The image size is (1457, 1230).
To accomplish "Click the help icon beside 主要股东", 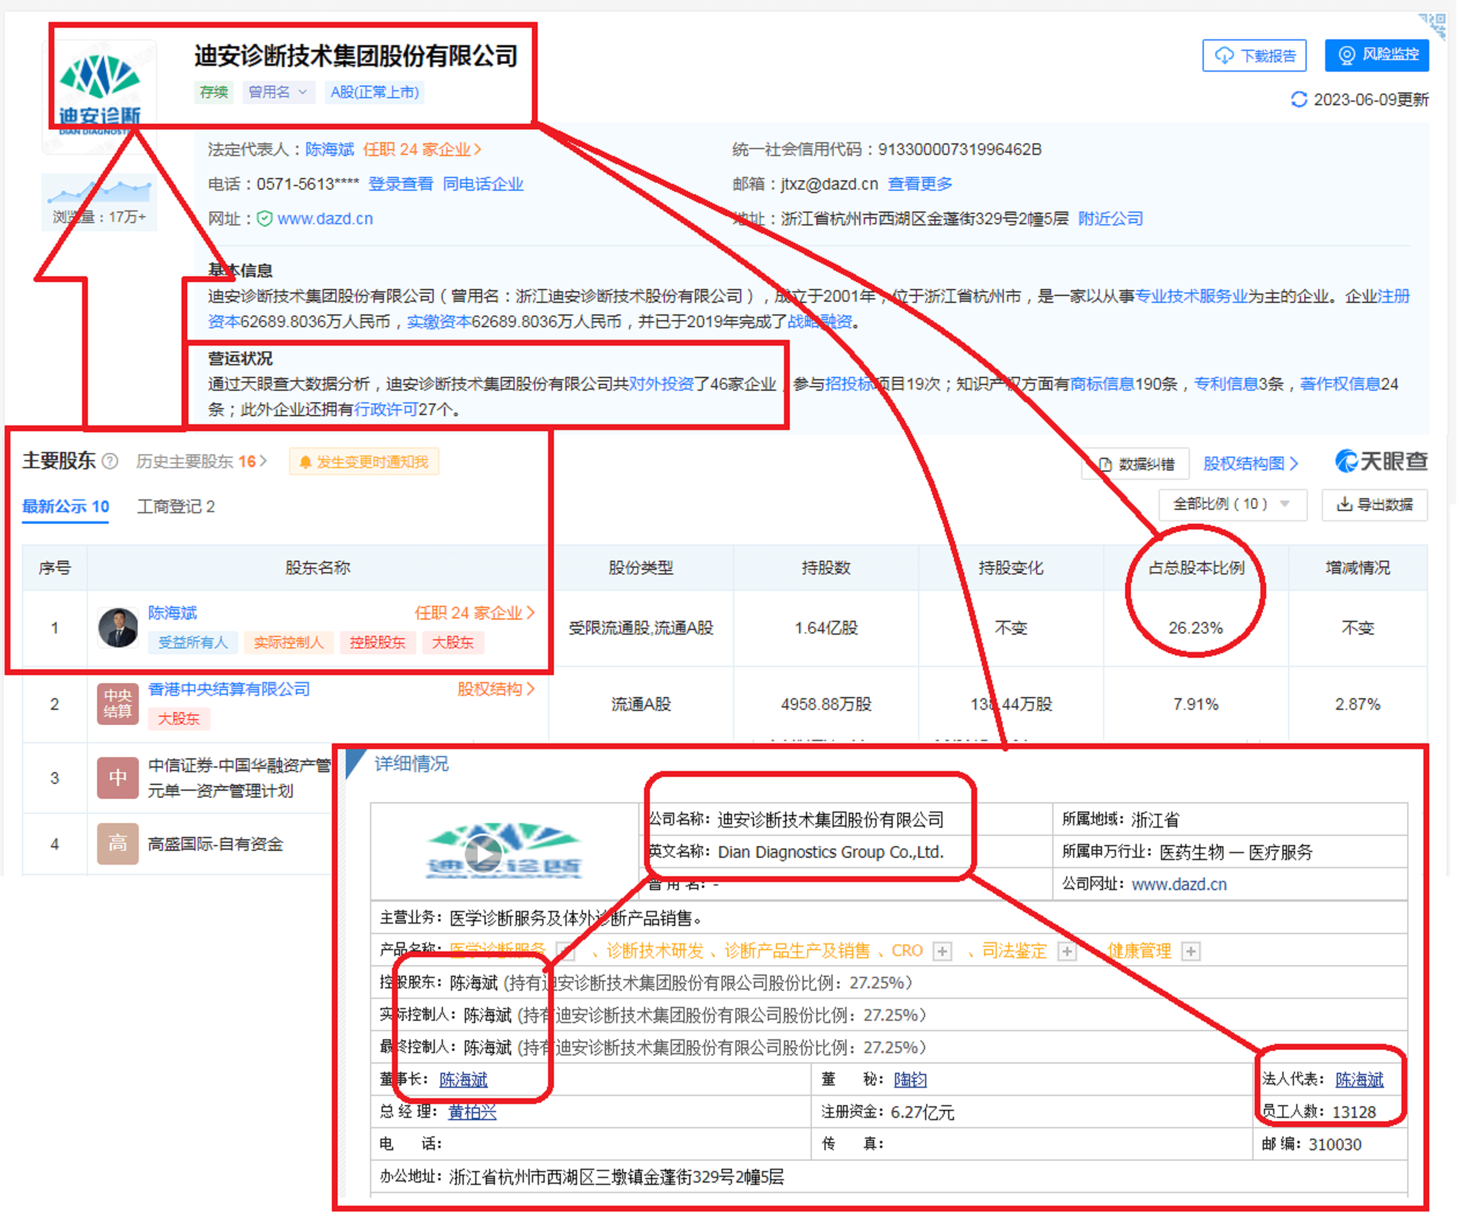I will click(x=110, y=462).
